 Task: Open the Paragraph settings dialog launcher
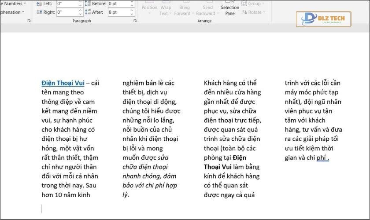coord(134,21)
